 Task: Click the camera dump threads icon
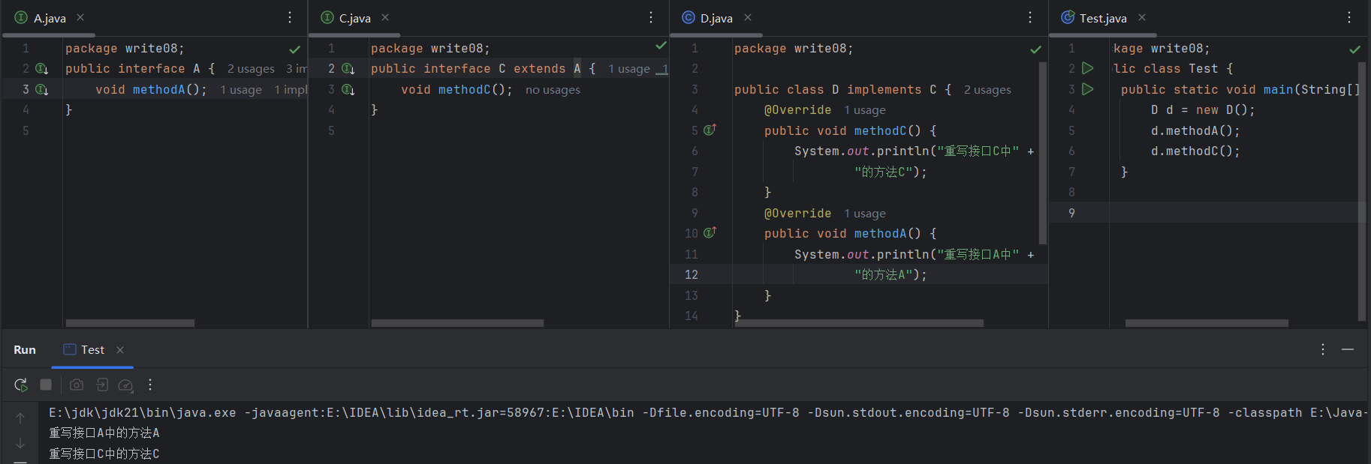[x=77, y=385]
